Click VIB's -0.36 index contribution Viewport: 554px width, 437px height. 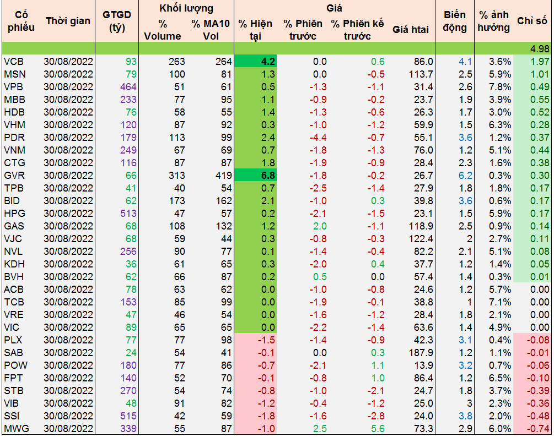click(538, 403)
